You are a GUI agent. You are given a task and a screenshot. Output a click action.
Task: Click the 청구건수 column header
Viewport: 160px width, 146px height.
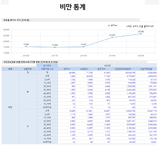point(102,69)
